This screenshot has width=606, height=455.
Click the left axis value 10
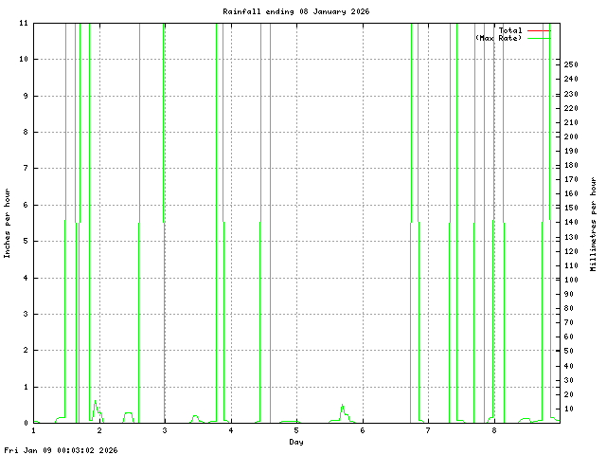click(x=24, y=59)
